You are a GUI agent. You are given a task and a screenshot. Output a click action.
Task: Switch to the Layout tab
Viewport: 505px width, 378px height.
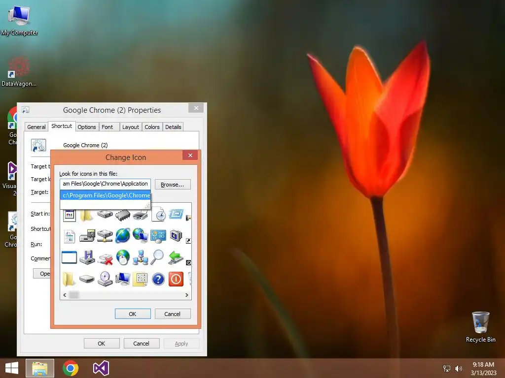click(130, 127)
